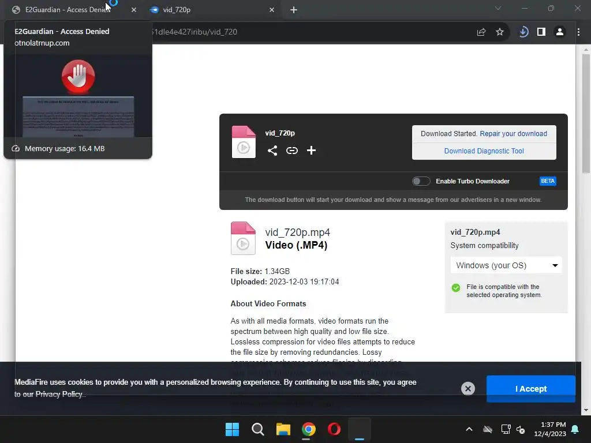Click the I Accept button
The image size is (591, 443).
(x=531, y=389)
